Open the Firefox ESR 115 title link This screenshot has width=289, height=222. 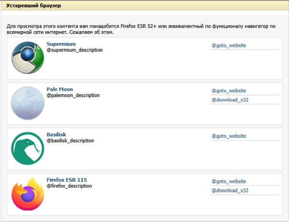click(67, 180)
